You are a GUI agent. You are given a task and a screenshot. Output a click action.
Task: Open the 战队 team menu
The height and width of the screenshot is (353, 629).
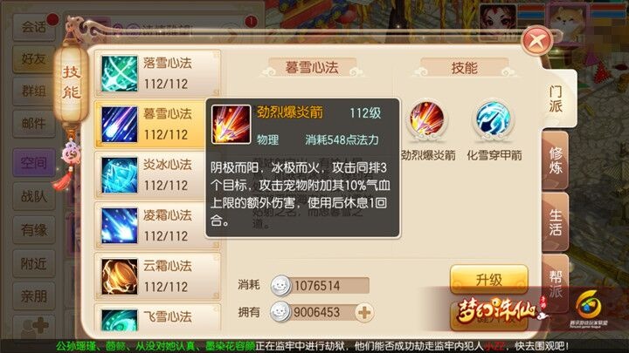pos(34,196)
